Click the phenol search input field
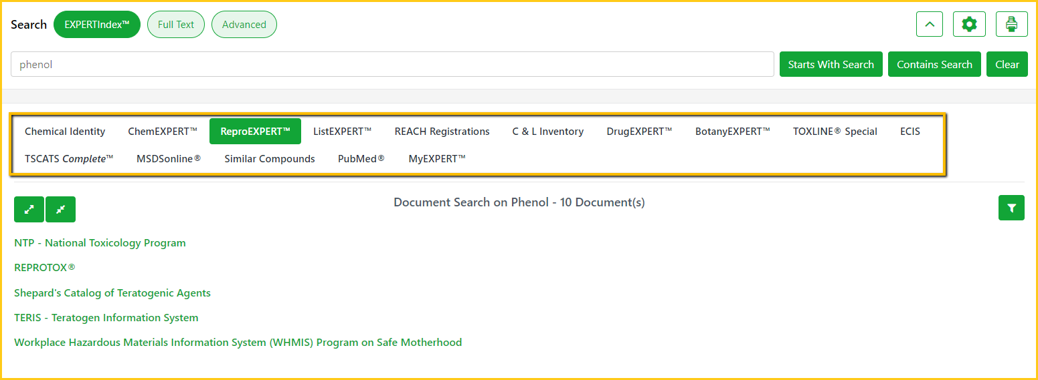1038x380 pixels. coord(392,65)
